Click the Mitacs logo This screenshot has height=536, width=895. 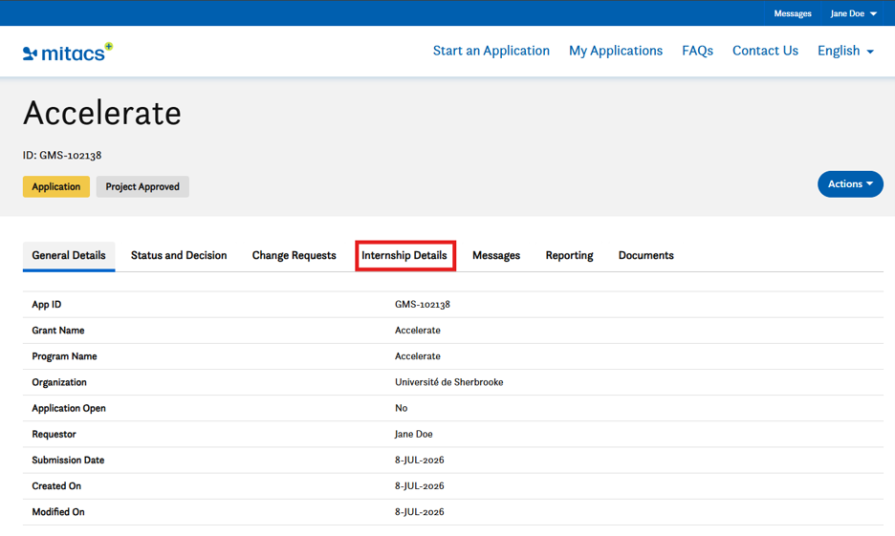(x=67, y=53)
